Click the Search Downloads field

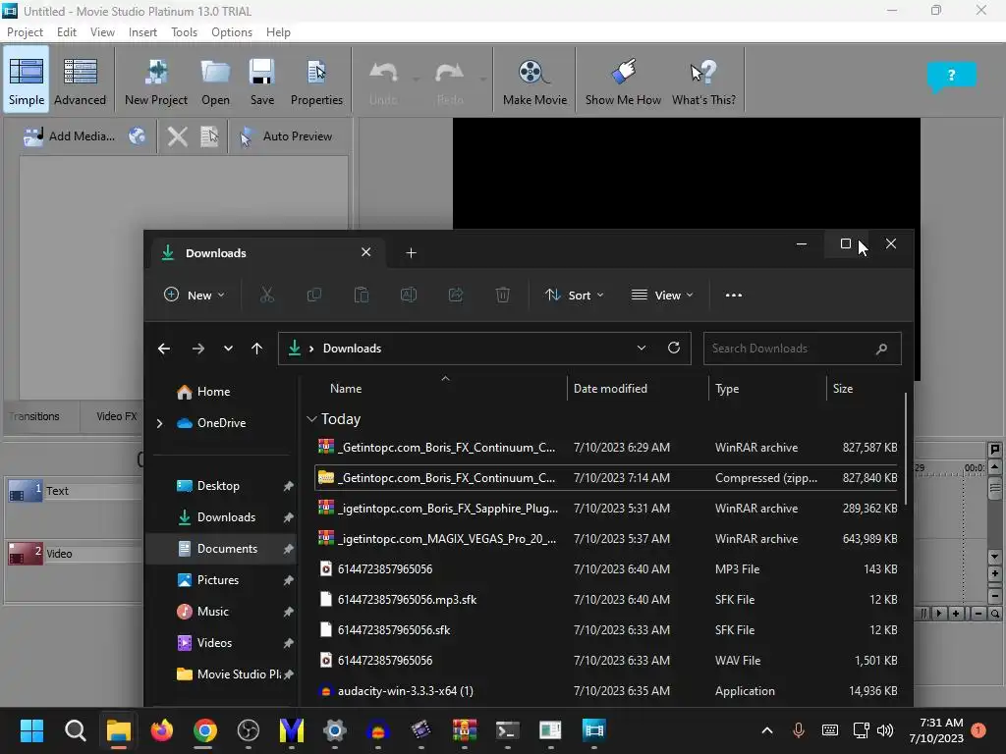tap(802, 349)
